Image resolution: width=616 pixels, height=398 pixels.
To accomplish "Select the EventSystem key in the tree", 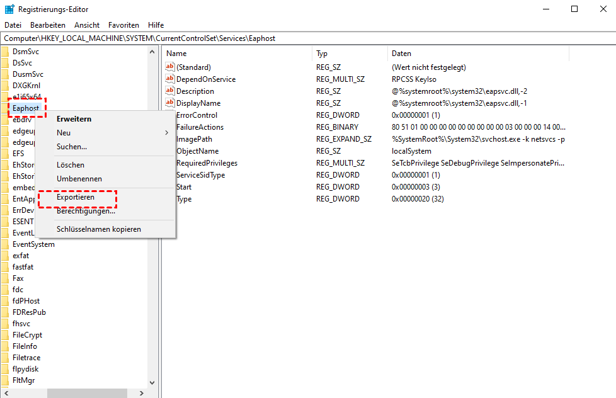I will click(x=33, y=244).
